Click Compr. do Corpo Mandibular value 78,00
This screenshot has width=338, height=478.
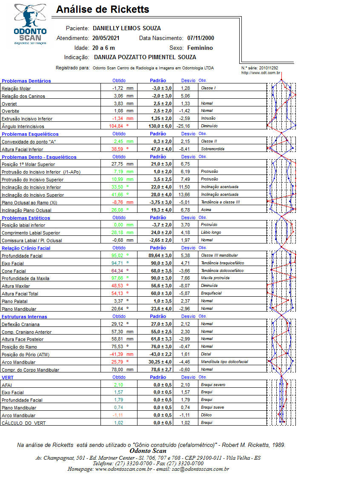117,369
